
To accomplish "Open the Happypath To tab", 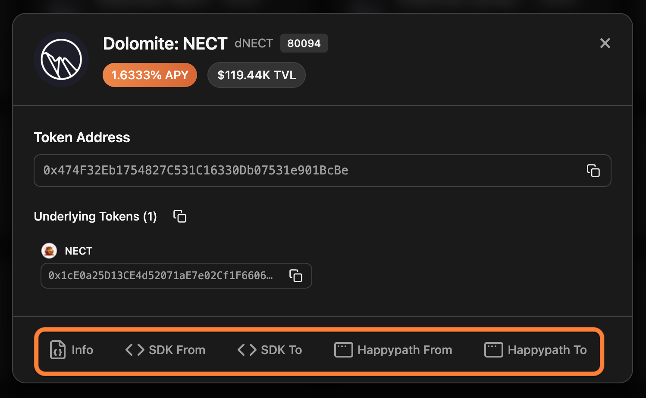I will coord(547,350).
